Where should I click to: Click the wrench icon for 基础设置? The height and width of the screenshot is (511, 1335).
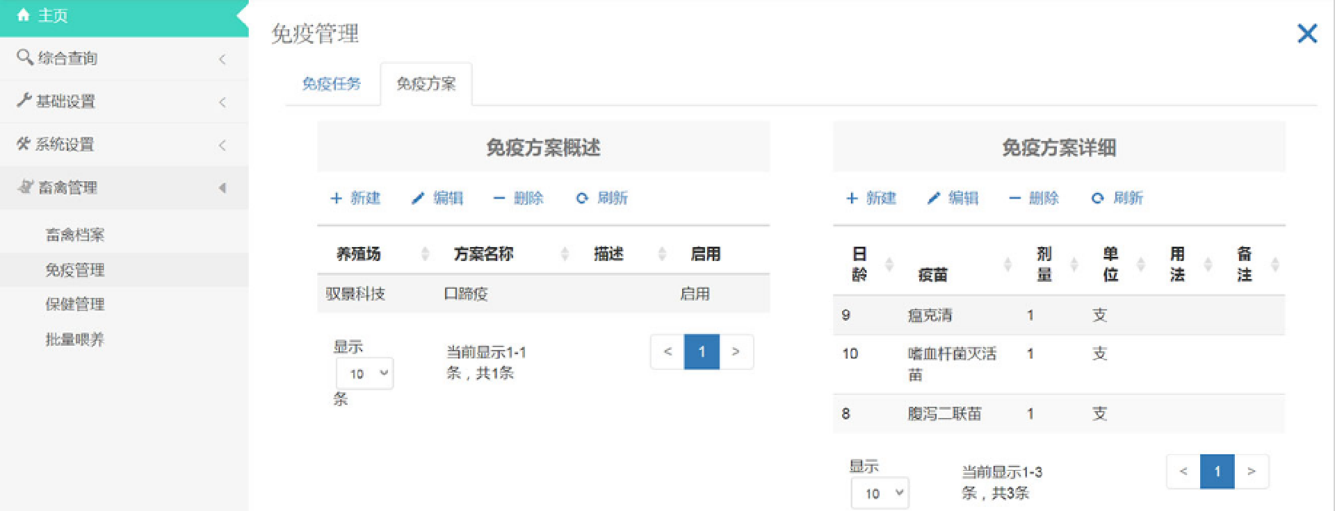point(24,101)
